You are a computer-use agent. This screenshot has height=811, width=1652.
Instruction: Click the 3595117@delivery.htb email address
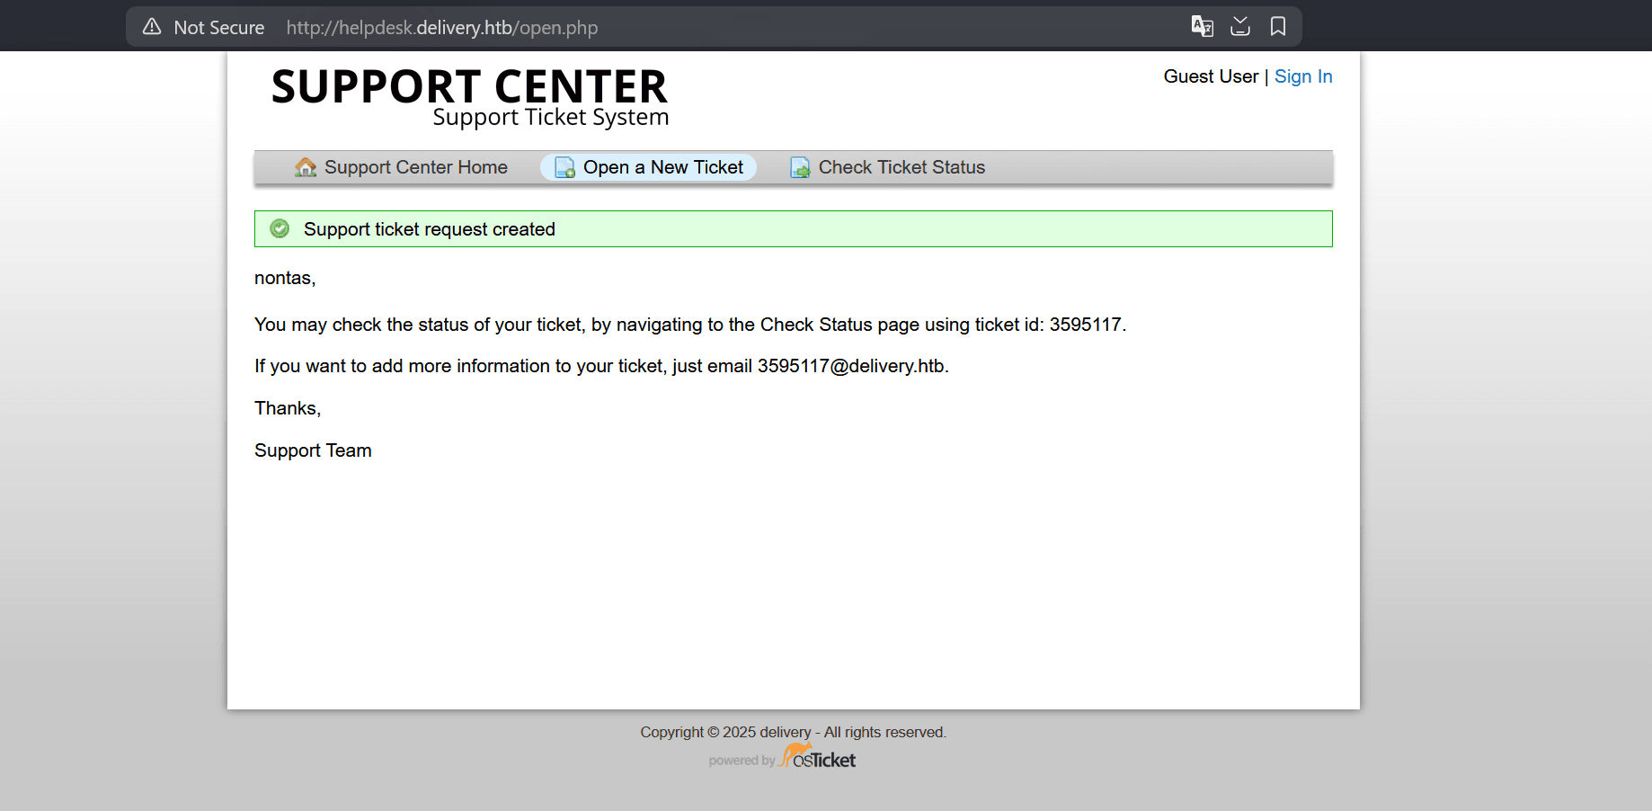coord(850,366)
